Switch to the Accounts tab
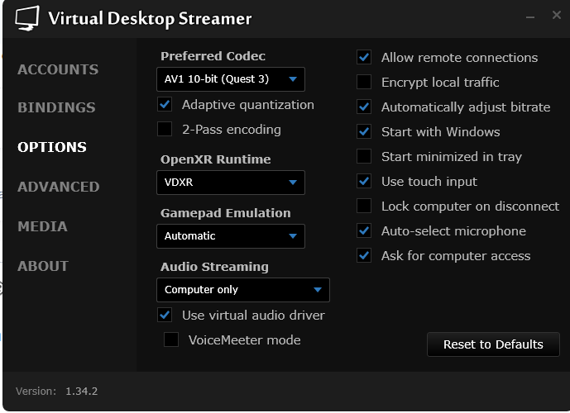 click(58, 69)
